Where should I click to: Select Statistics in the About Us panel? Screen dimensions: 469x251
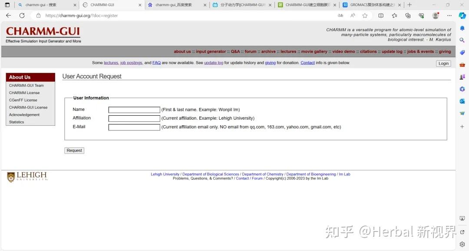(16, 122)
